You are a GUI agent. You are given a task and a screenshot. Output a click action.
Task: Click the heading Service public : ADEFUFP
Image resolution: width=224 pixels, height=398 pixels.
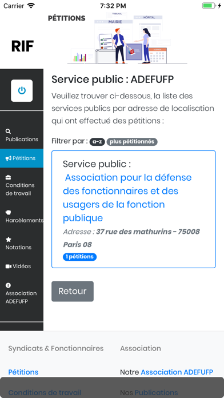coord(113,79)
